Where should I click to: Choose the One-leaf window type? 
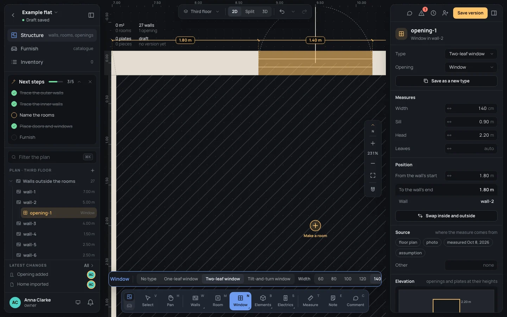click(181, 279)
